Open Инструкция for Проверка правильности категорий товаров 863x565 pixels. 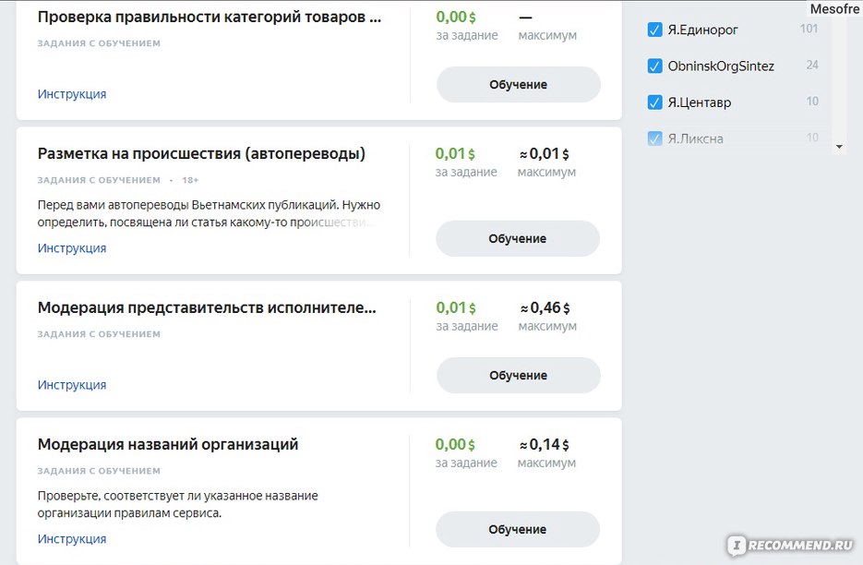coord(72,93)
